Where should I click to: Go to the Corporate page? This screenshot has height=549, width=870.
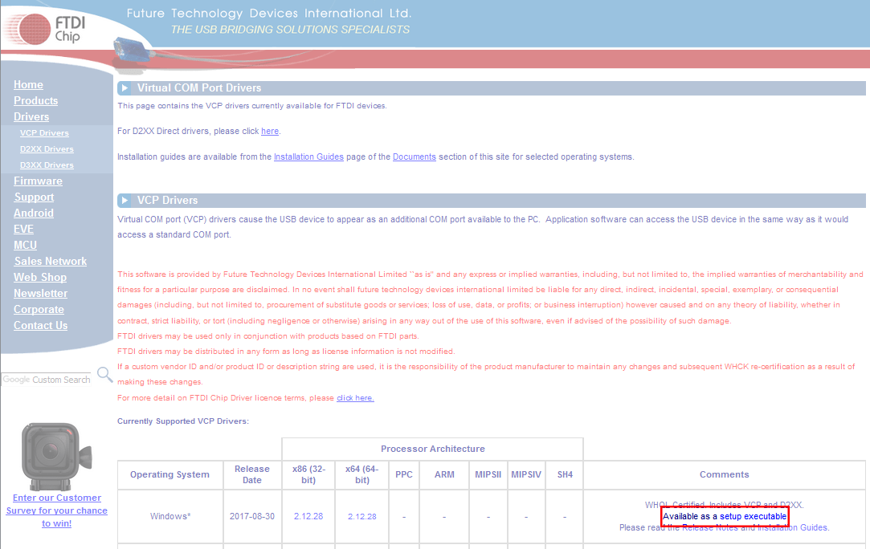[39, 310]
